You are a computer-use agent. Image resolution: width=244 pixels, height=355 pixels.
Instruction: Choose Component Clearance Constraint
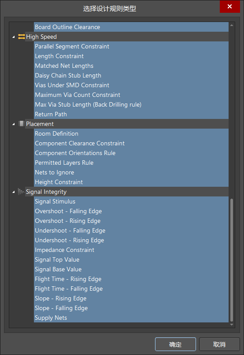[x=131, y=143]
